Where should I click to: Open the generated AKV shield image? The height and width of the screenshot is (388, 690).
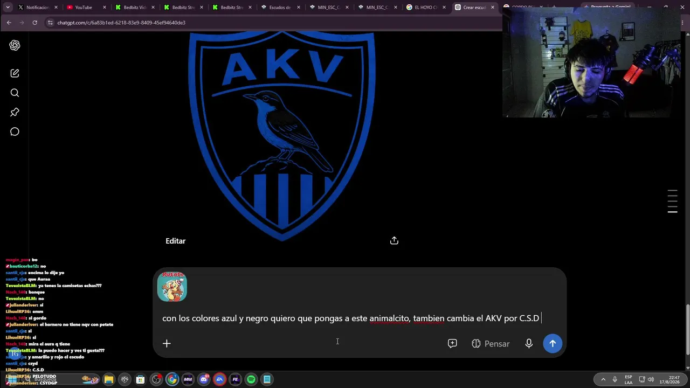282,136
